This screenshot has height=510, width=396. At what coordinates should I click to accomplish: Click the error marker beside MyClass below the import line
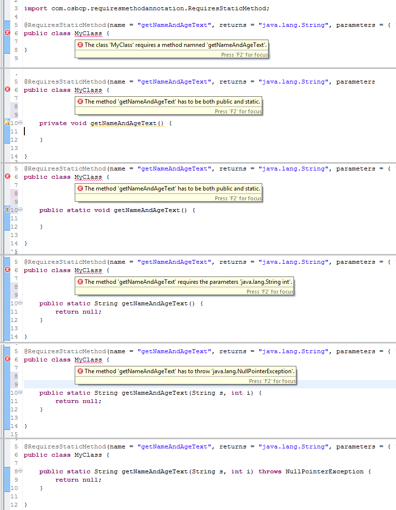7,33
